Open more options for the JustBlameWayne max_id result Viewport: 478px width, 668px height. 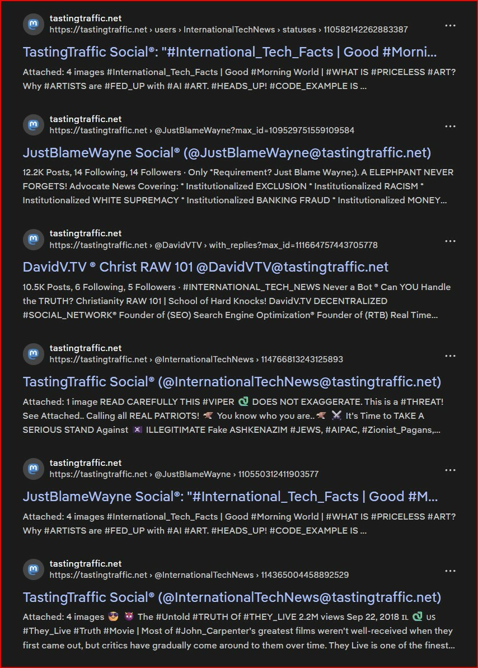pos(451,127)
